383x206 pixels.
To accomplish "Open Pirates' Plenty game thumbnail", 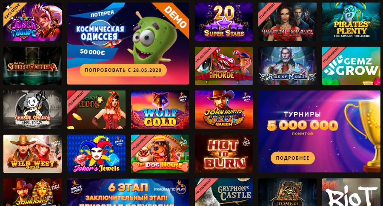I will (x=351, y=22).
